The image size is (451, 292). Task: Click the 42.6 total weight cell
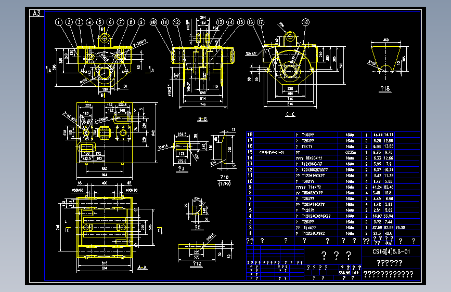coord(389,233)
